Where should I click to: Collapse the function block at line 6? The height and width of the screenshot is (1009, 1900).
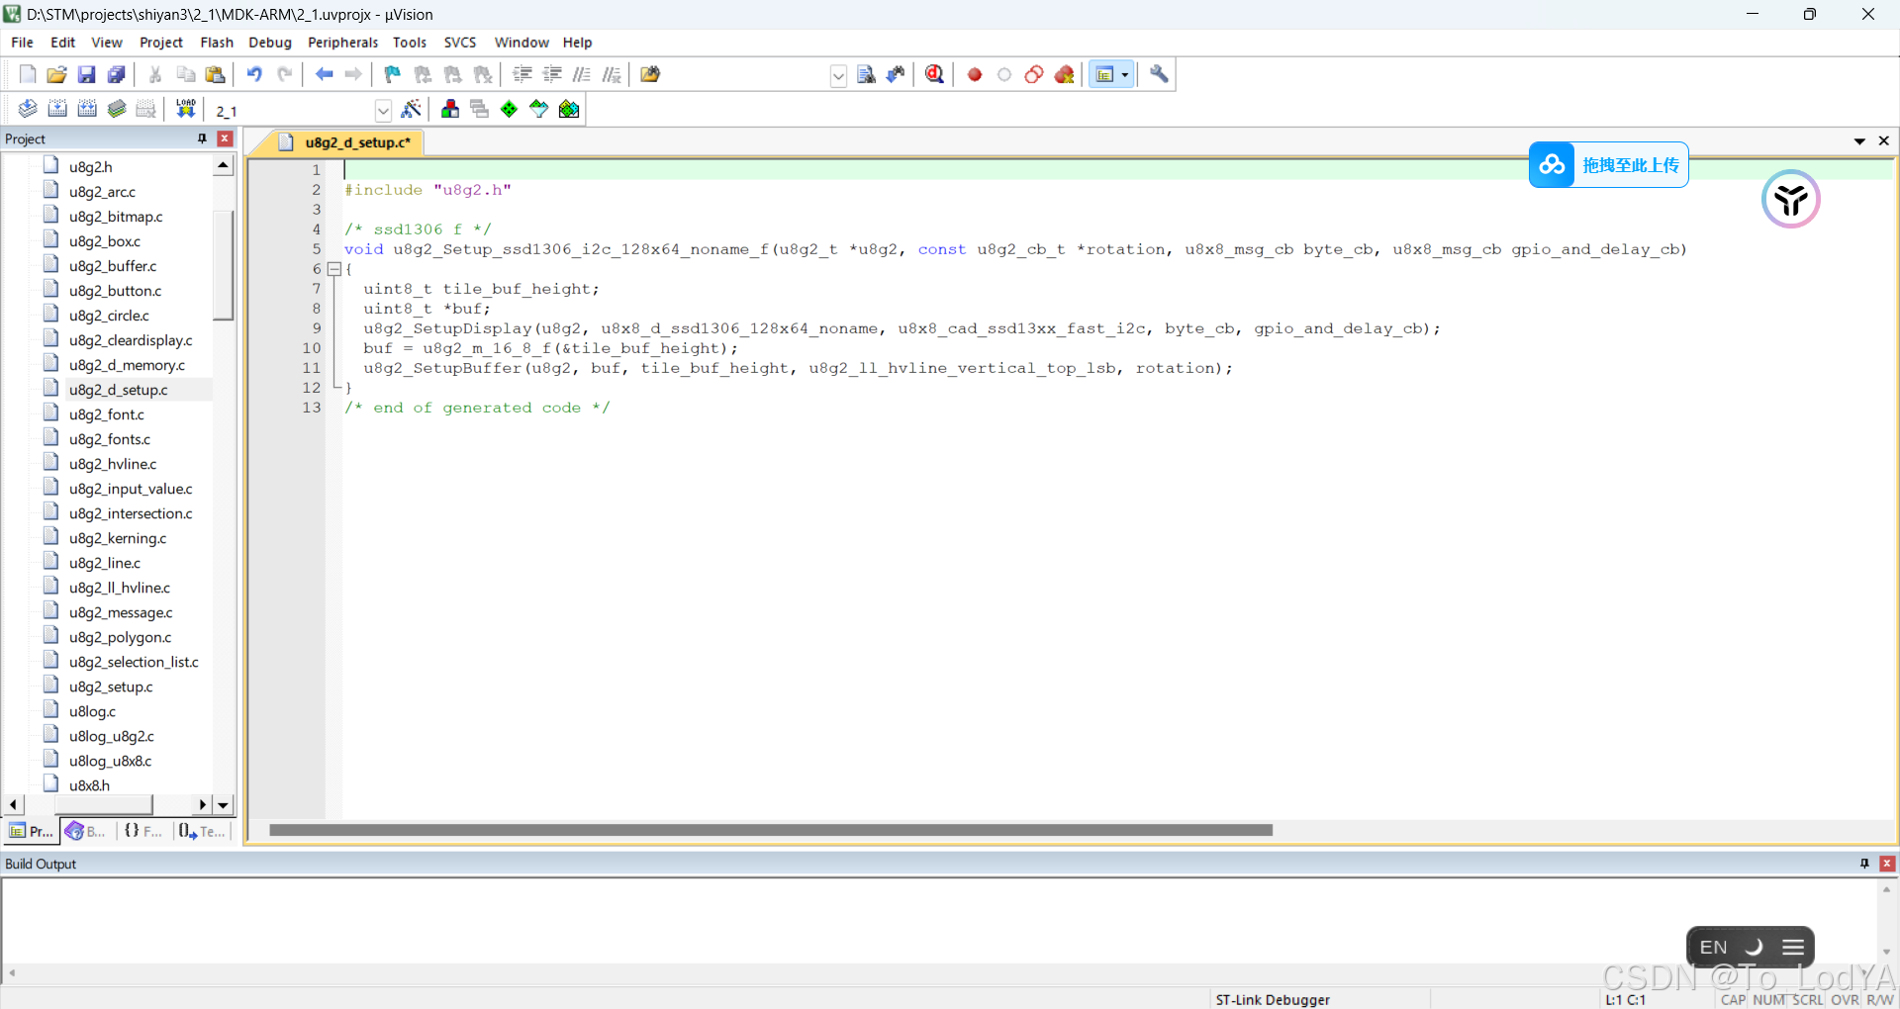pos(334,269)
